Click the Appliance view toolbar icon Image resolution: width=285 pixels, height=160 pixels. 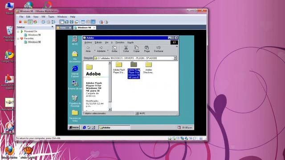(88, 22)
